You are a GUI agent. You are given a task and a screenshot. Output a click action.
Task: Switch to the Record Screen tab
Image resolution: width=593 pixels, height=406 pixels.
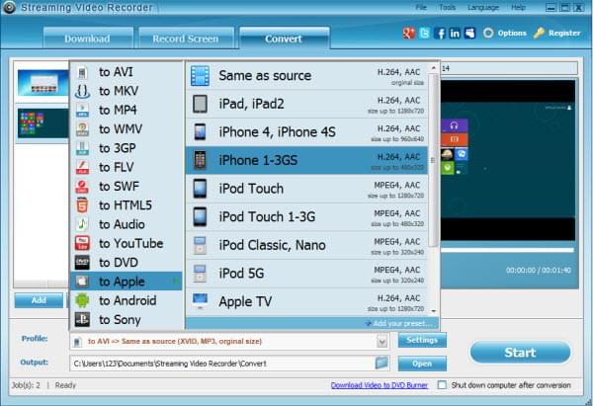[x=186, y=39]
